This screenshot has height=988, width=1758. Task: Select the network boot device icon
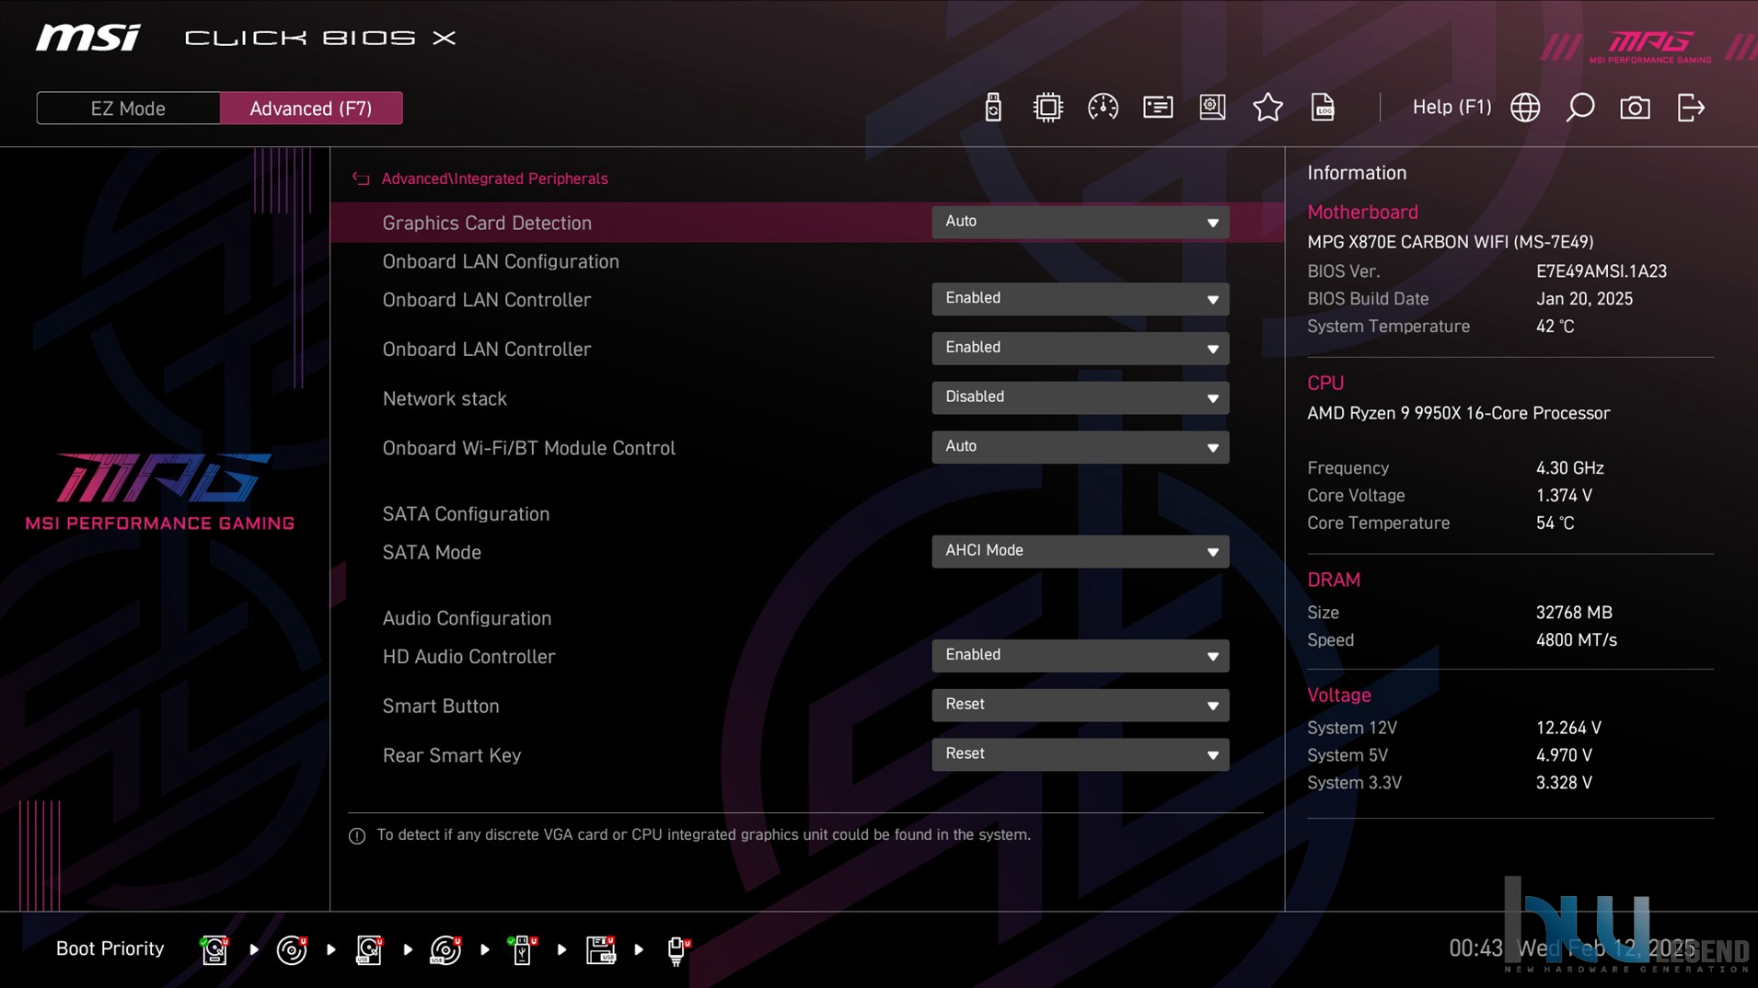[x=677, y=949]
